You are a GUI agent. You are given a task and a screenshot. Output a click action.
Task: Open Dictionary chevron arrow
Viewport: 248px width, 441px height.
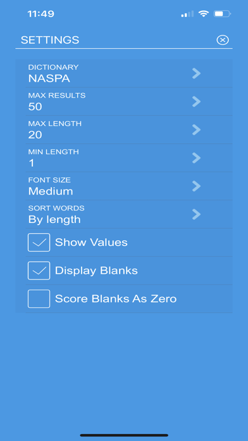click(196, 73)
